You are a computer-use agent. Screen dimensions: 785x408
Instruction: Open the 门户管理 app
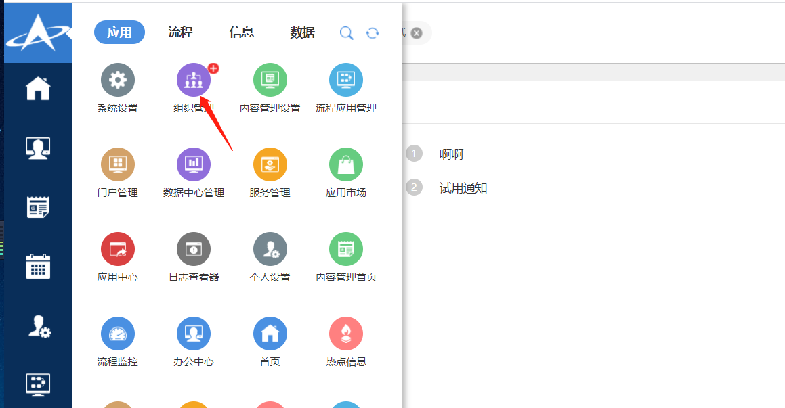pos(118,164)
